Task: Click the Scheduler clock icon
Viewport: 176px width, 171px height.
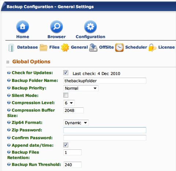Action: coord(119,48)
